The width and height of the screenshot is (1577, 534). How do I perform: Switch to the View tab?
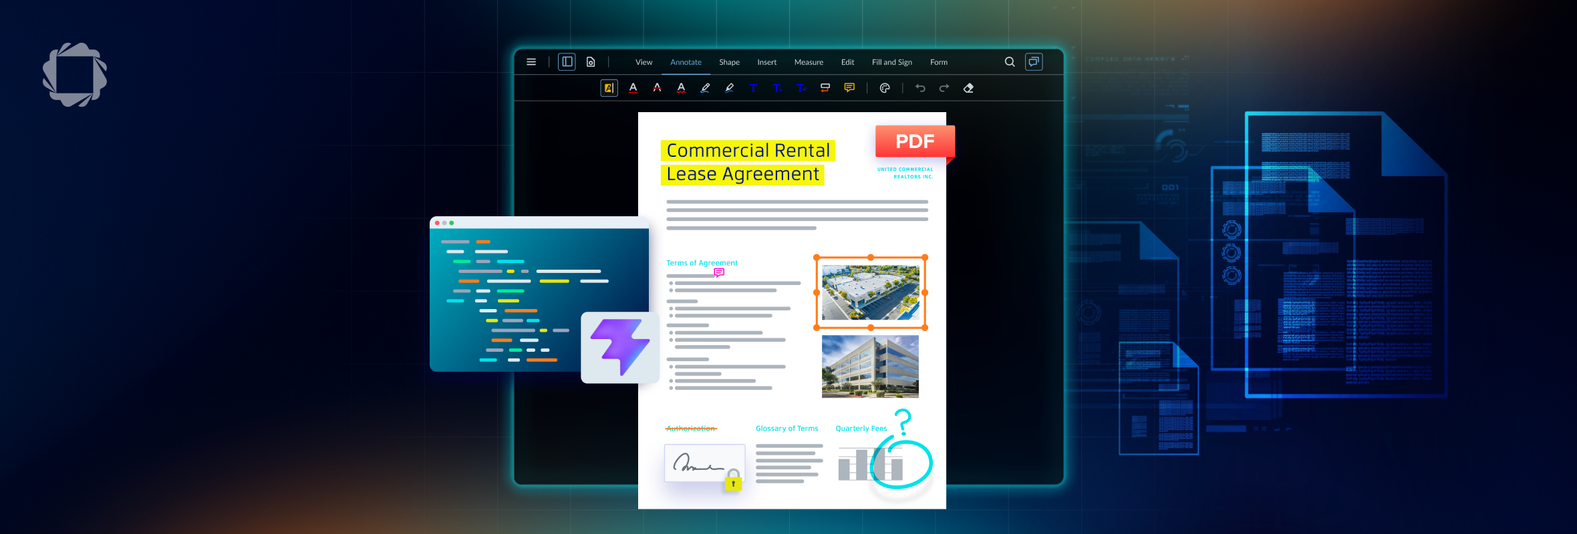643,62
